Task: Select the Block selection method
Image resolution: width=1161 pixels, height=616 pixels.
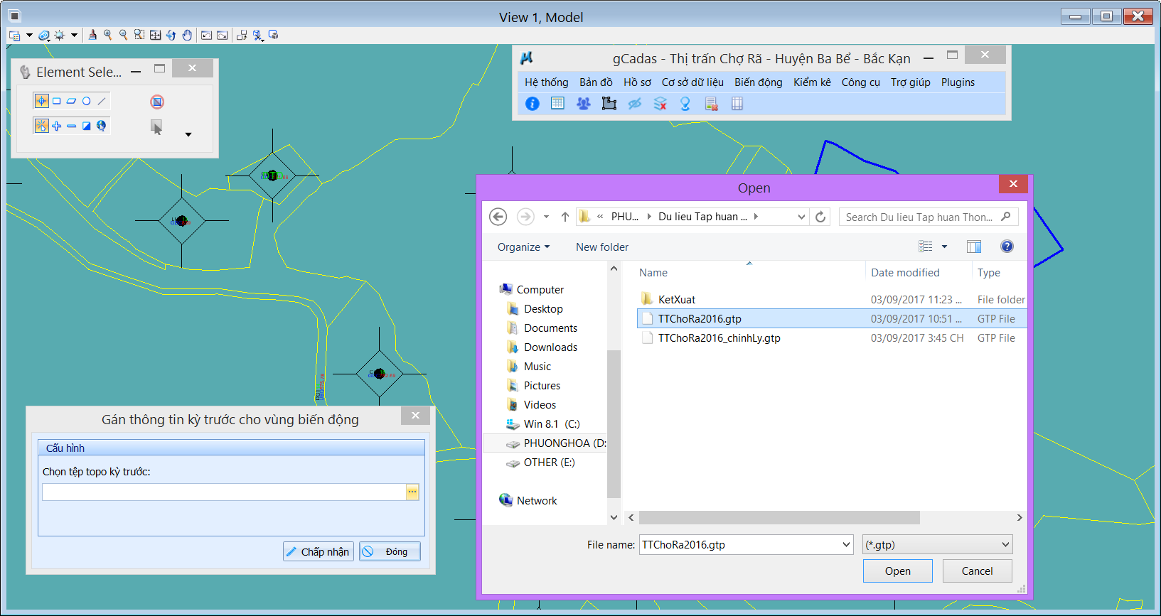Action: pyautogui.click(x=57, y=101)
